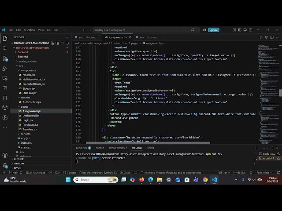This screenshot has height=211, width=282.
Task: Switch to the Problems panel tab
Action: 83,148
